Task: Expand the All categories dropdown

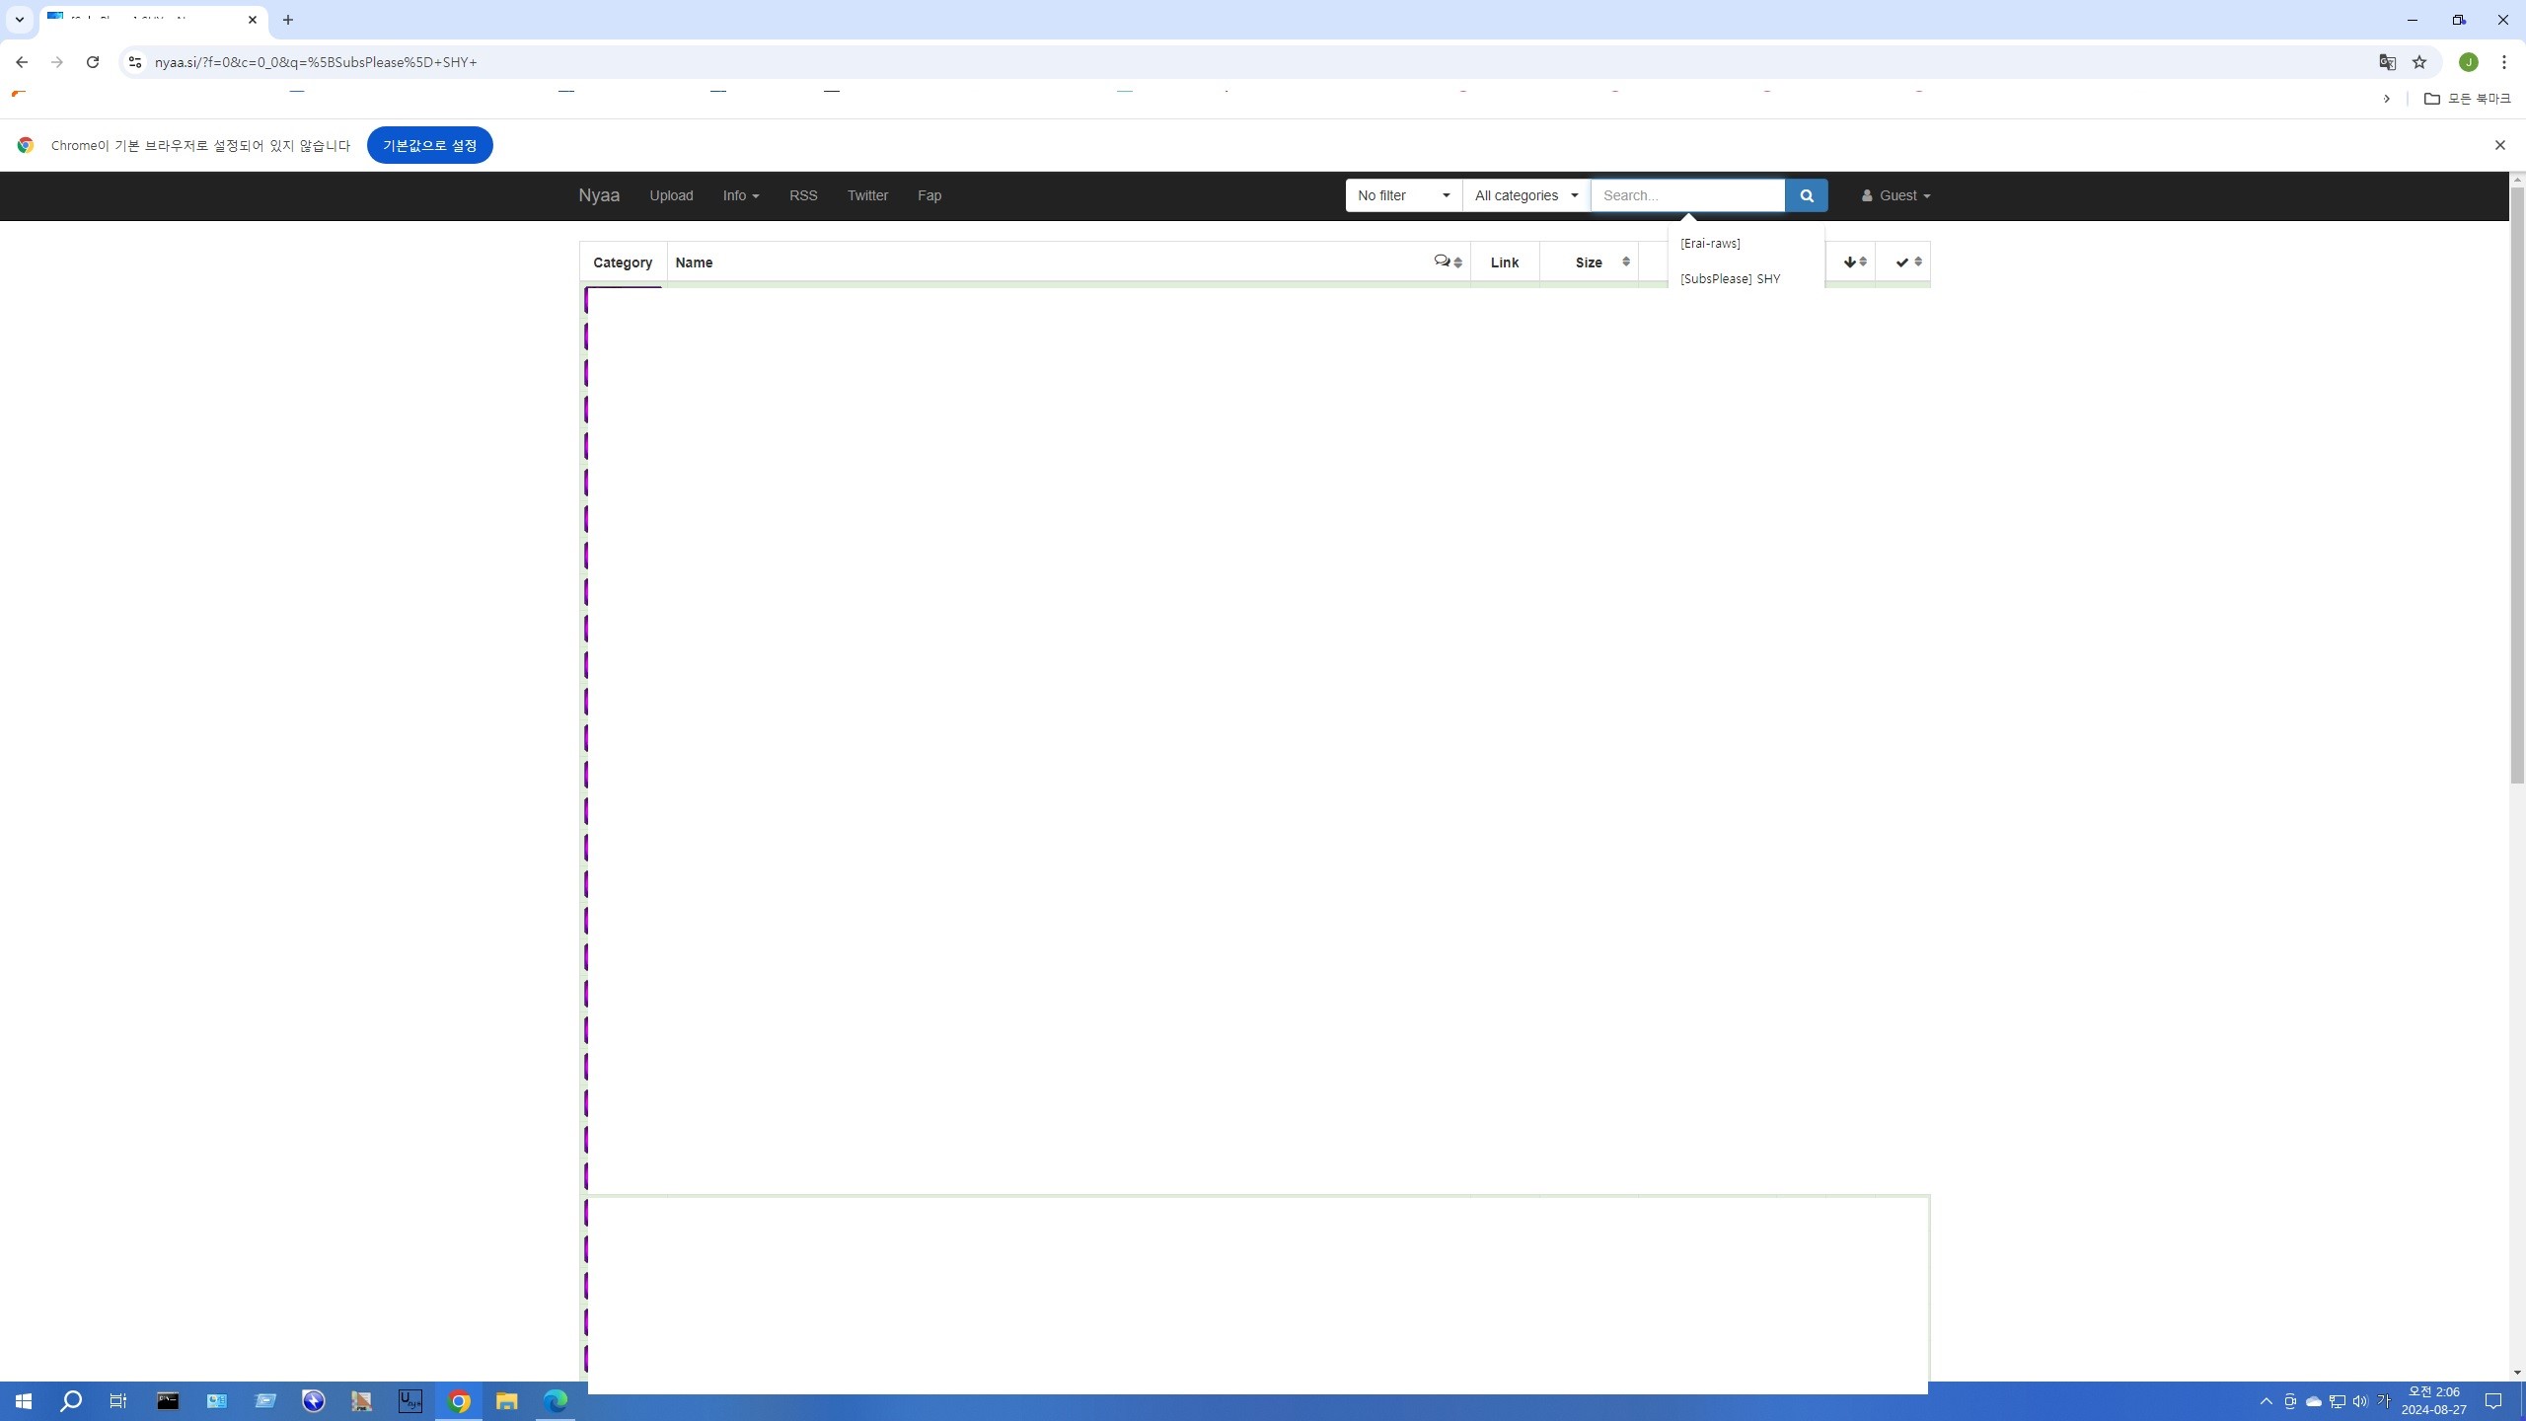Action: pos(1525,195)
